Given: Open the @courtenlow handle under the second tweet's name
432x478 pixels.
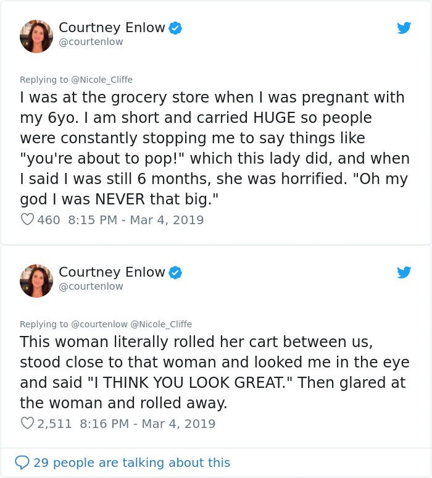Looking at the screenshot, I should coord(91,287).
